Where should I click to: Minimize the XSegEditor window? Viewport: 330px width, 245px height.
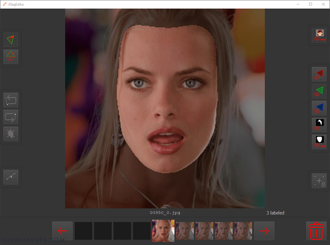click(x=298, y=4)
